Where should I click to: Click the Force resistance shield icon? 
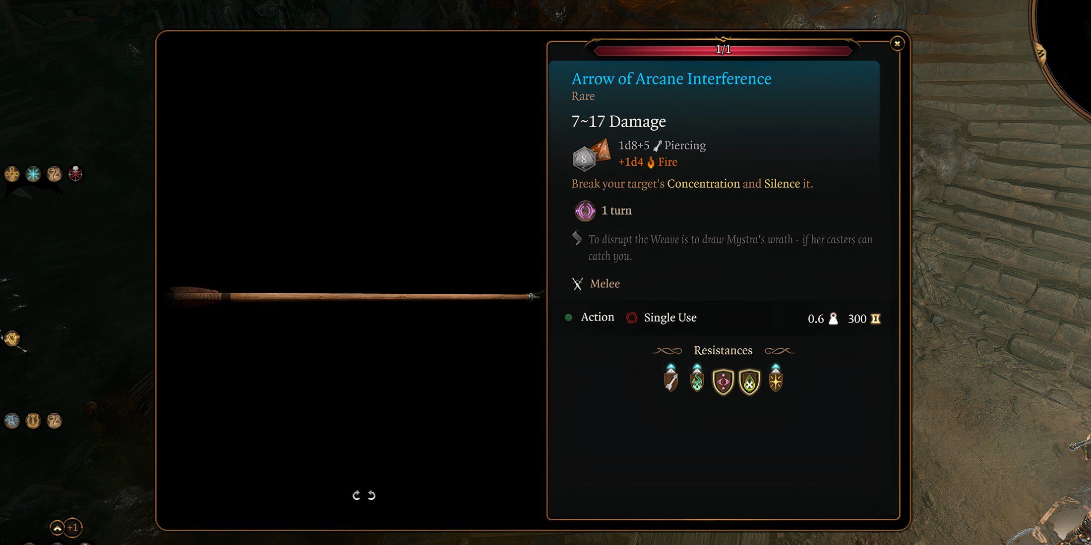pos(778,381)
